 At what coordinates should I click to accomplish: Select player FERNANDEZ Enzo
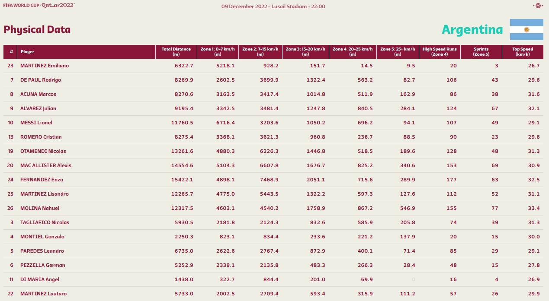point(42,180)
